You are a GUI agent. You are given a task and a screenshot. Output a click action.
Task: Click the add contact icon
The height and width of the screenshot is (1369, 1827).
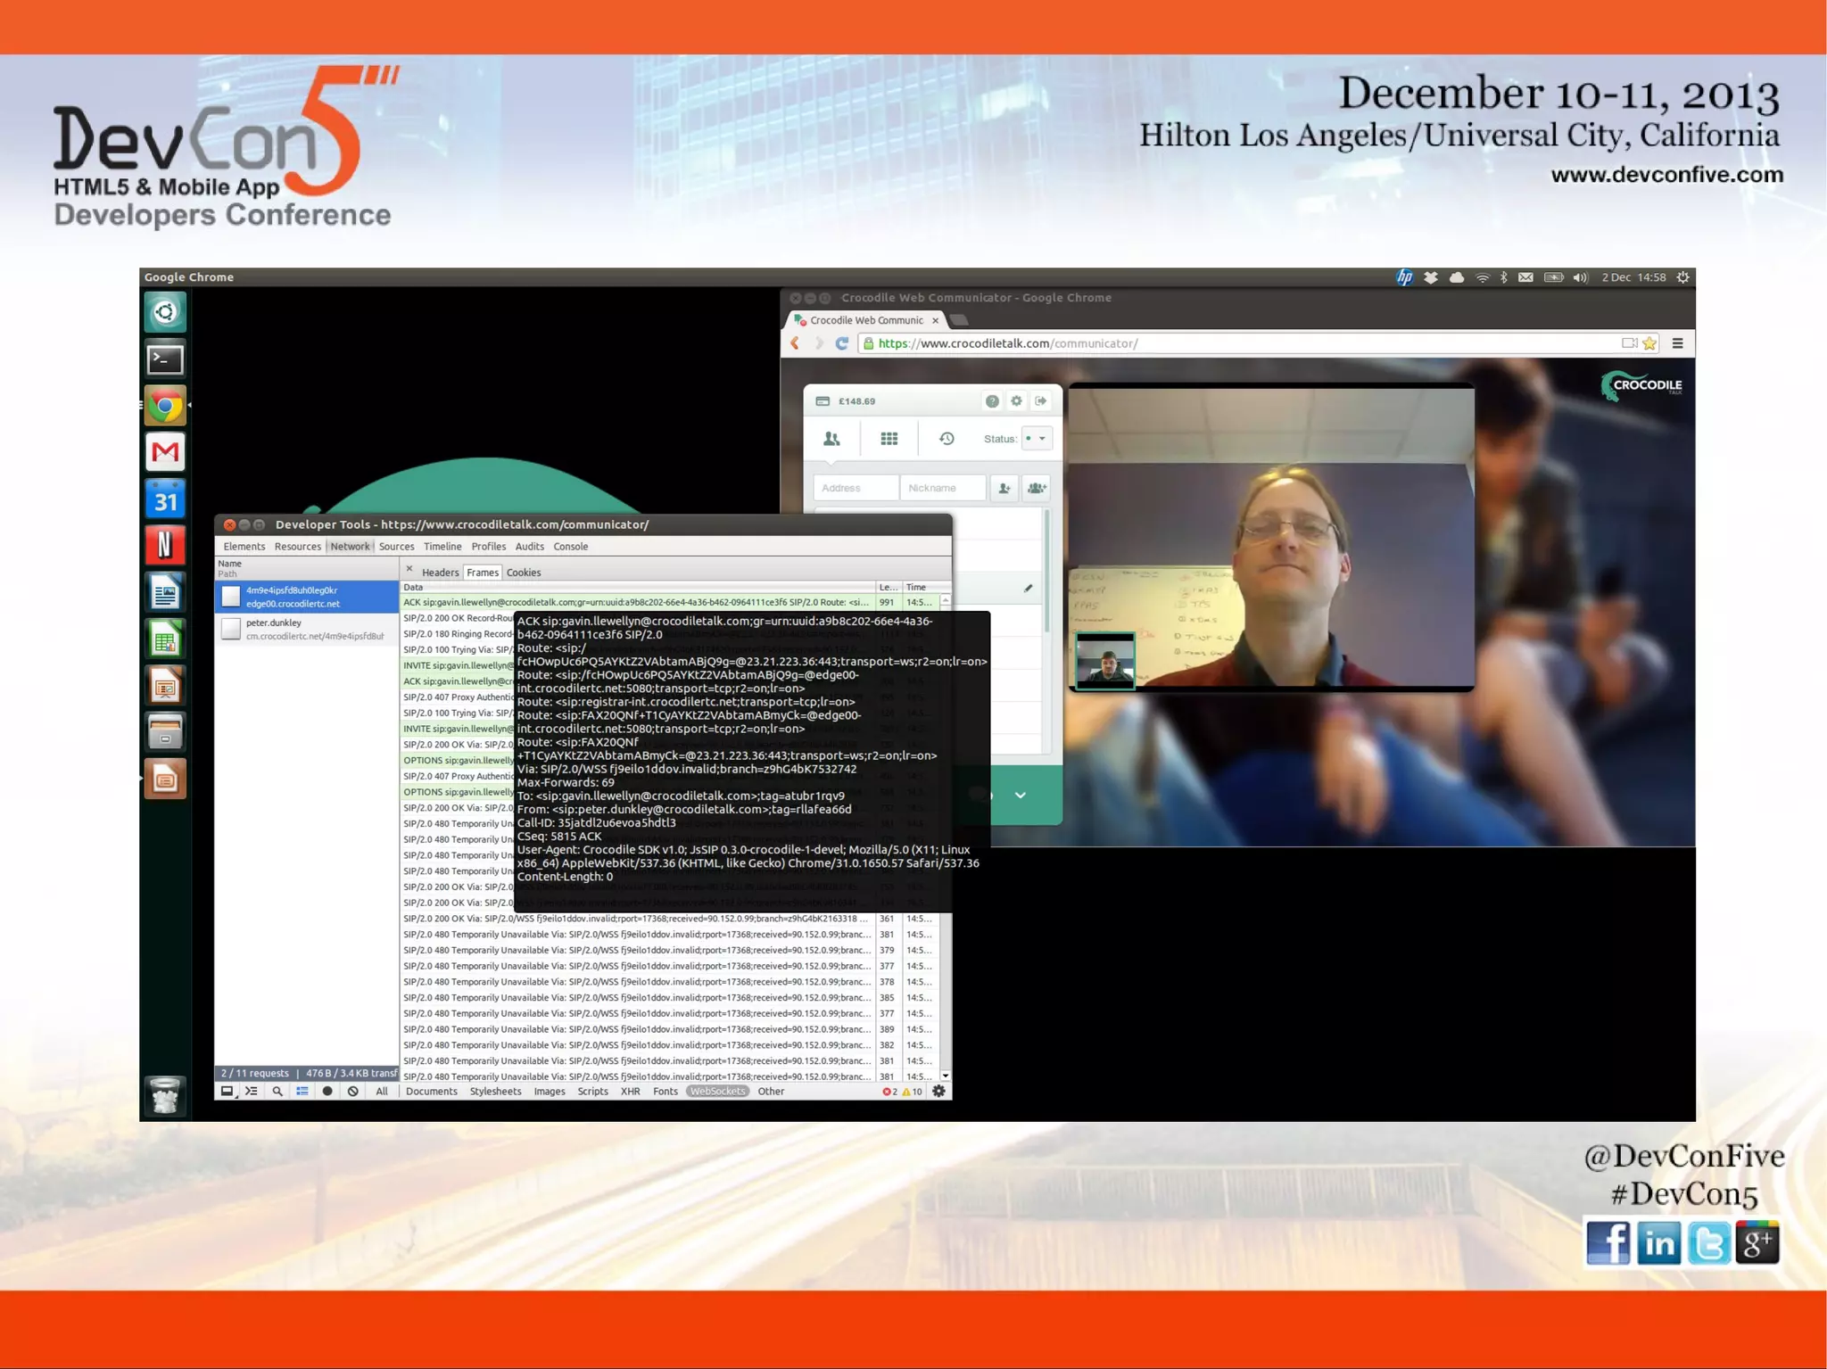tap(1004, 488)
